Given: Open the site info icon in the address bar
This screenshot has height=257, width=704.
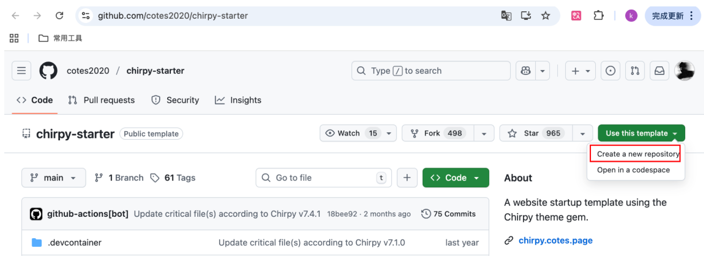Looking at the screenshot, I should [x=86, y=16].
